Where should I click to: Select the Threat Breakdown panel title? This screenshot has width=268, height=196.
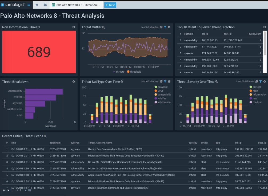click(15, 81)
